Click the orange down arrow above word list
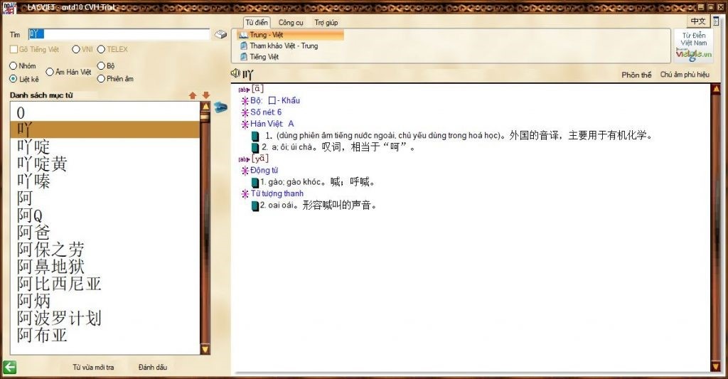The height and width of the screenshot is (379, 728). pyautogui.click(x=206, y=95)
